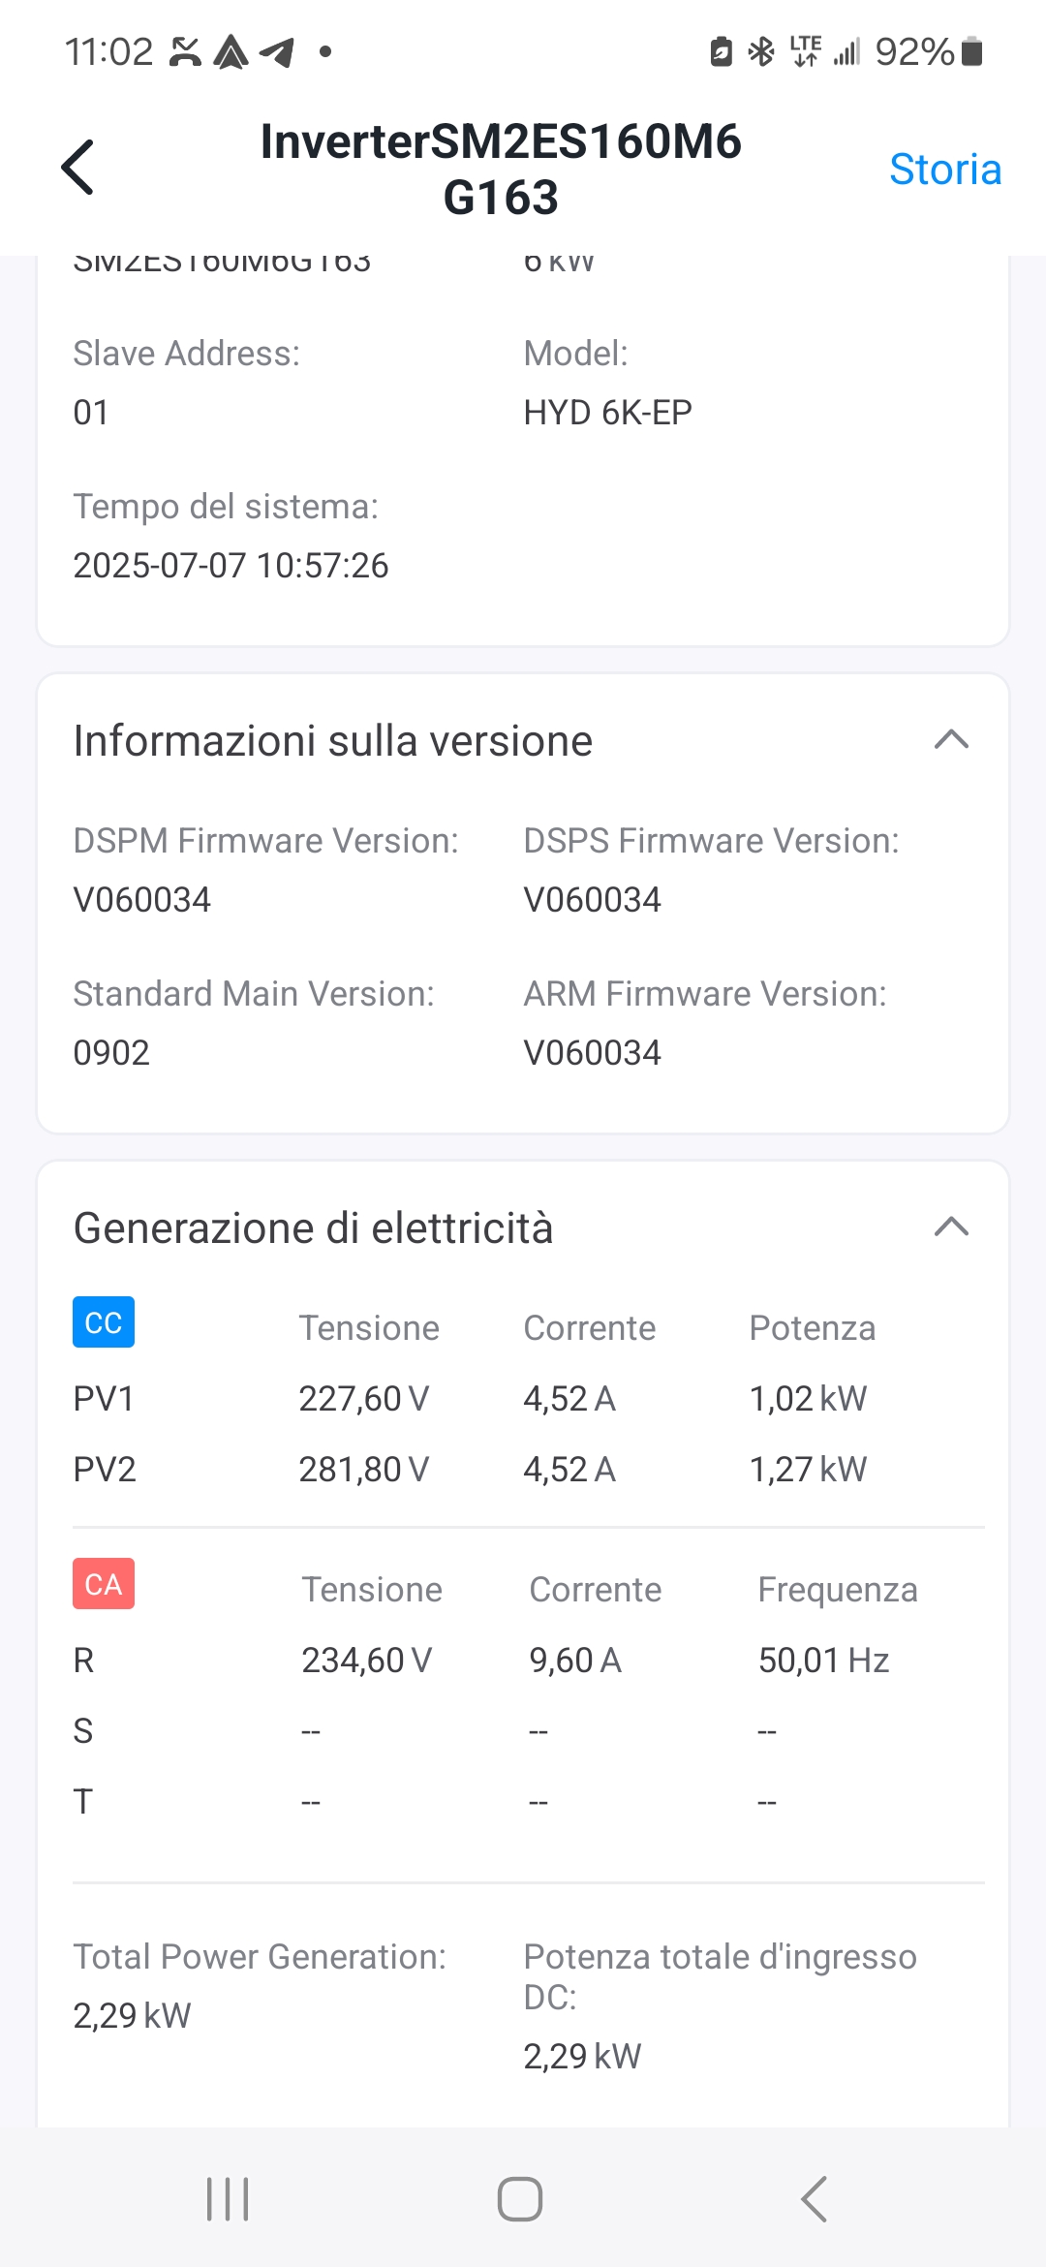The width and height of the screenshot is (1046, 2267).
Task: Select the ARM Firmware Version value V060034
Action: pos(592,1053)
